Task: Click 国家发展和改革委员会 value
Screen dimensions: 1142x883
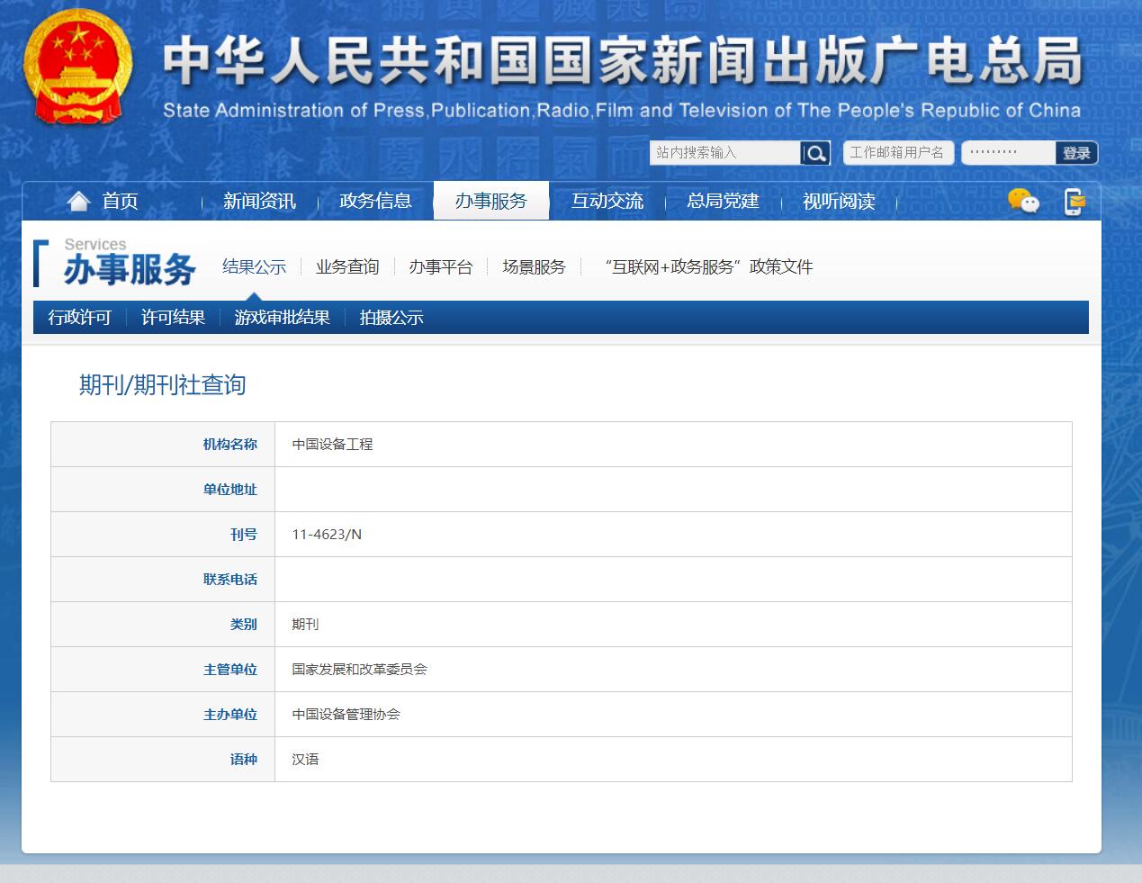Action: tap(359, 670)
